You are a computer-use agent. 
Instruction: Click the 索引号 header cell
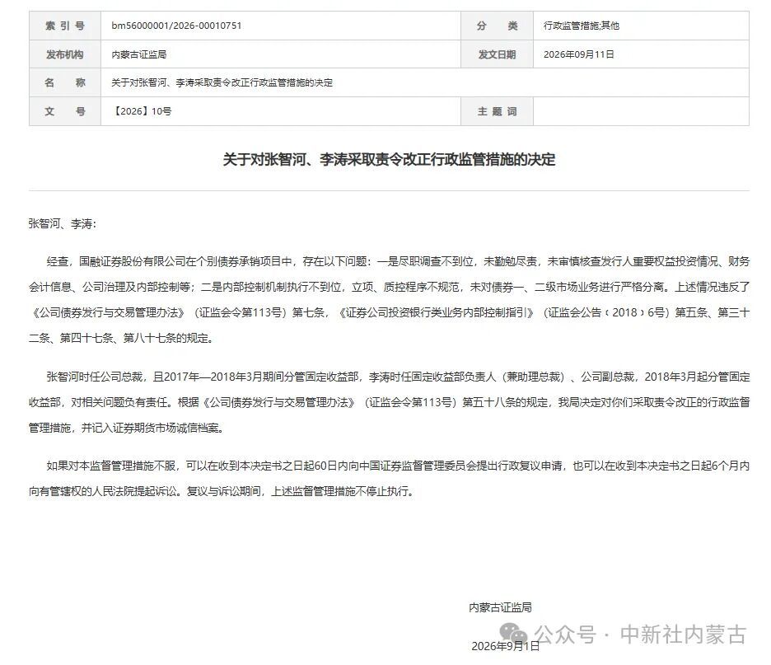pos(65,26)
